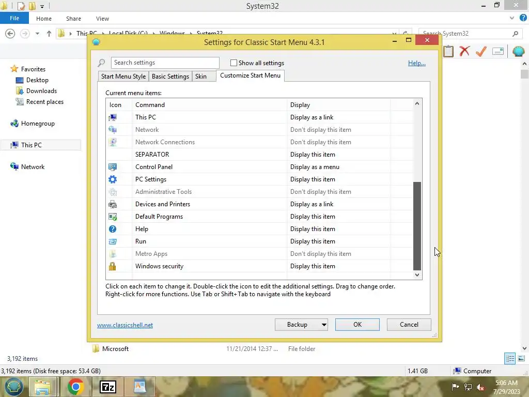Click the Help question mark icon in list
Viewport: 529px width, 397px height.
[112, 229]
